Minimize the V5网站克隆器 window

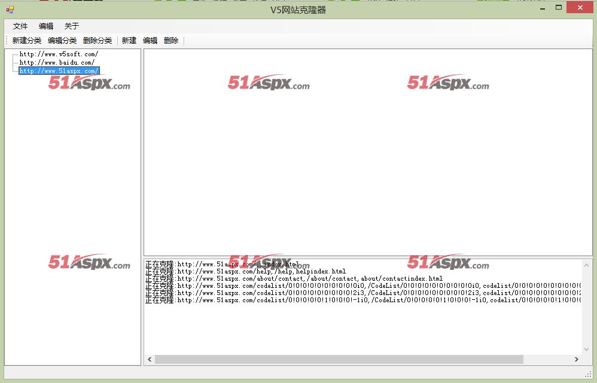tap(543, 8)
